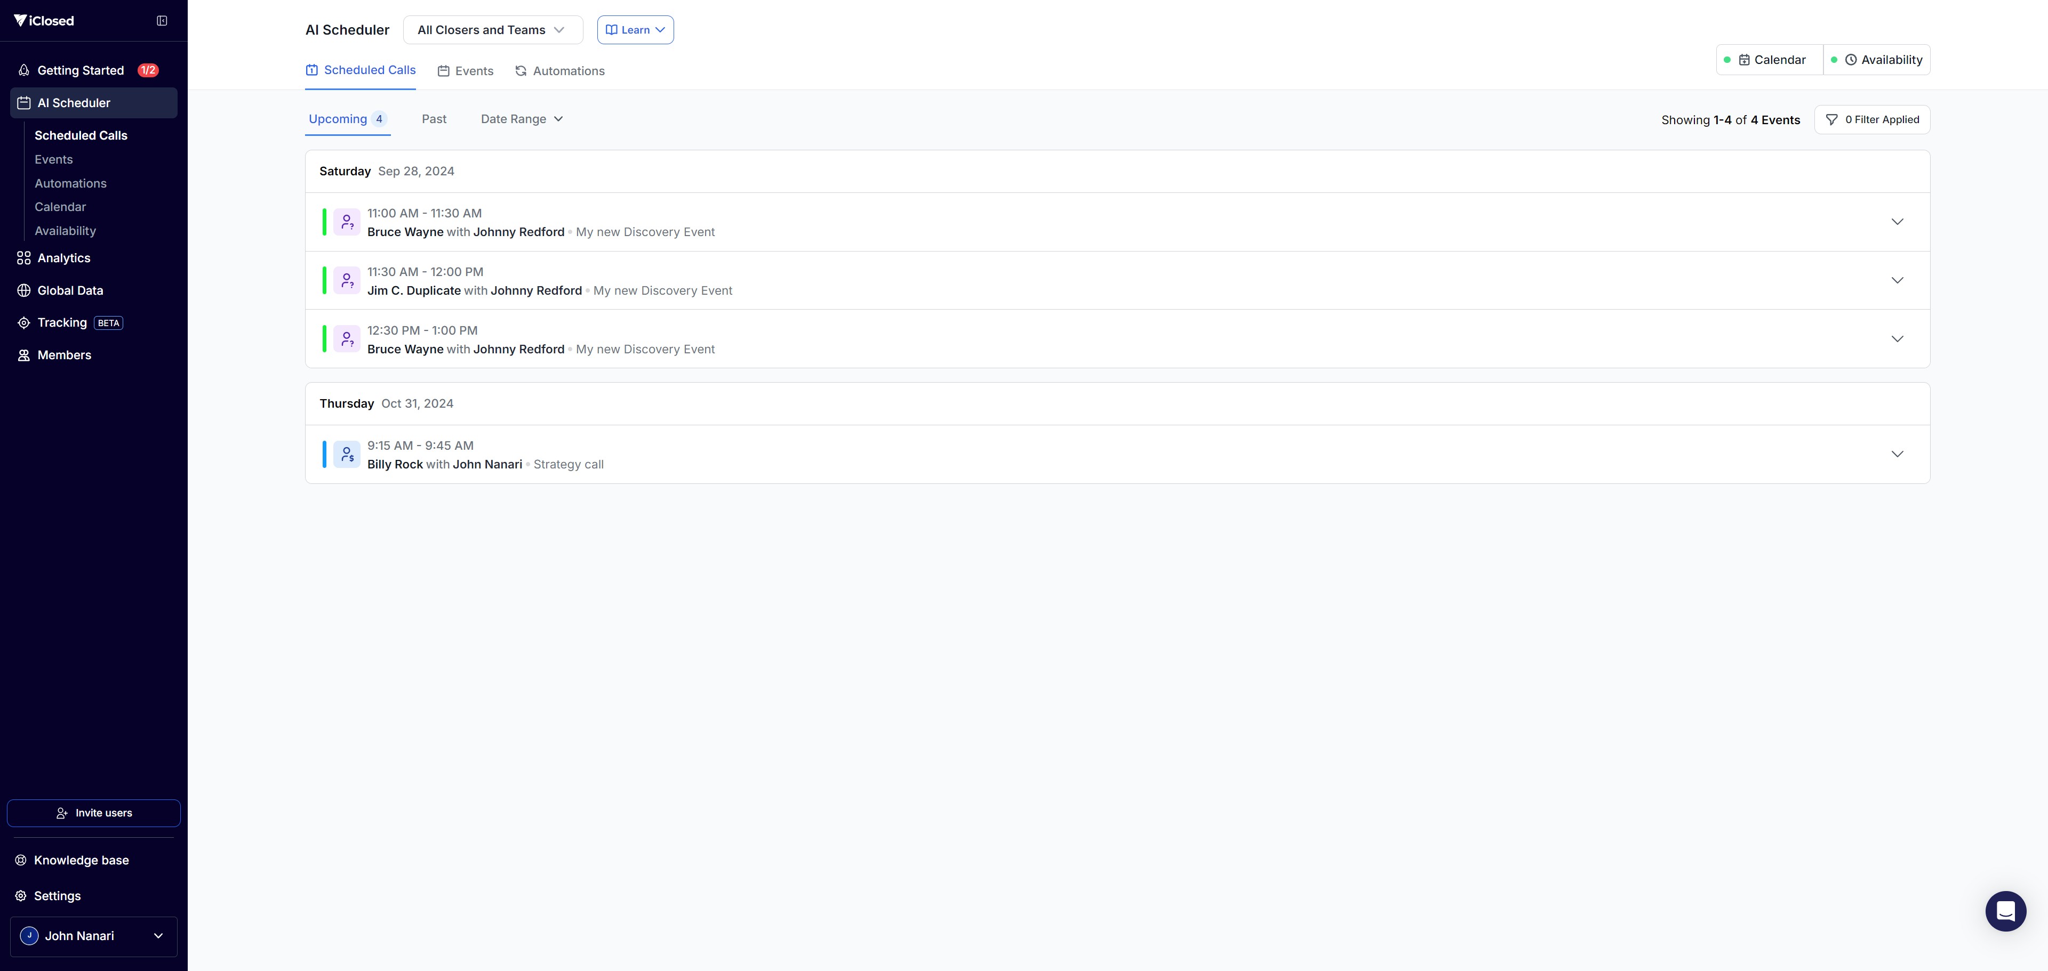Open the Automations tab
The height and width of the screenshot is (971, 2048).
point(559,71)
